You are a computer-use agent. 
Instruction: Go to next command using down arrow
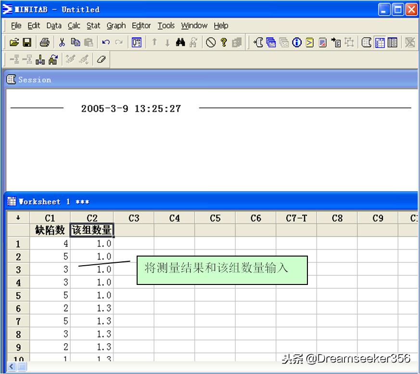point(167,42)
